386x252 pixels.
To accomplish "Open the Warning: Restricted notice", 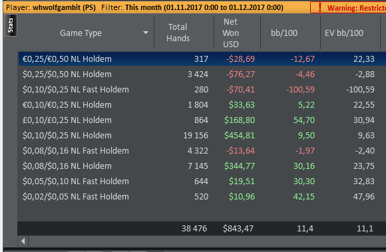I will point(348,7).
